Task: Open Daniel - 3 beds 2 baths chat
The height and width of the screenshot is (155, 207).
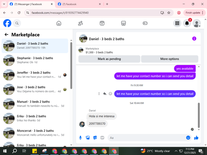Action: pyautogui.click(x=35, y=46)
